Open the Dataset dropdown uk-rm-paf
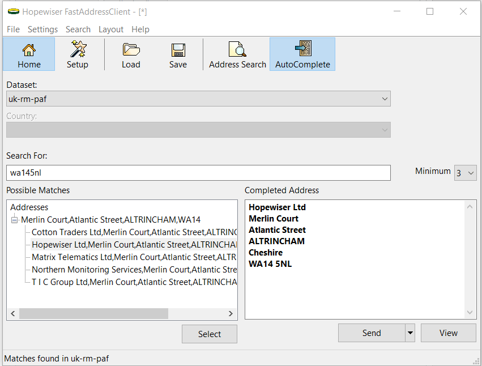The image size is (482, 366). (198, 99)
